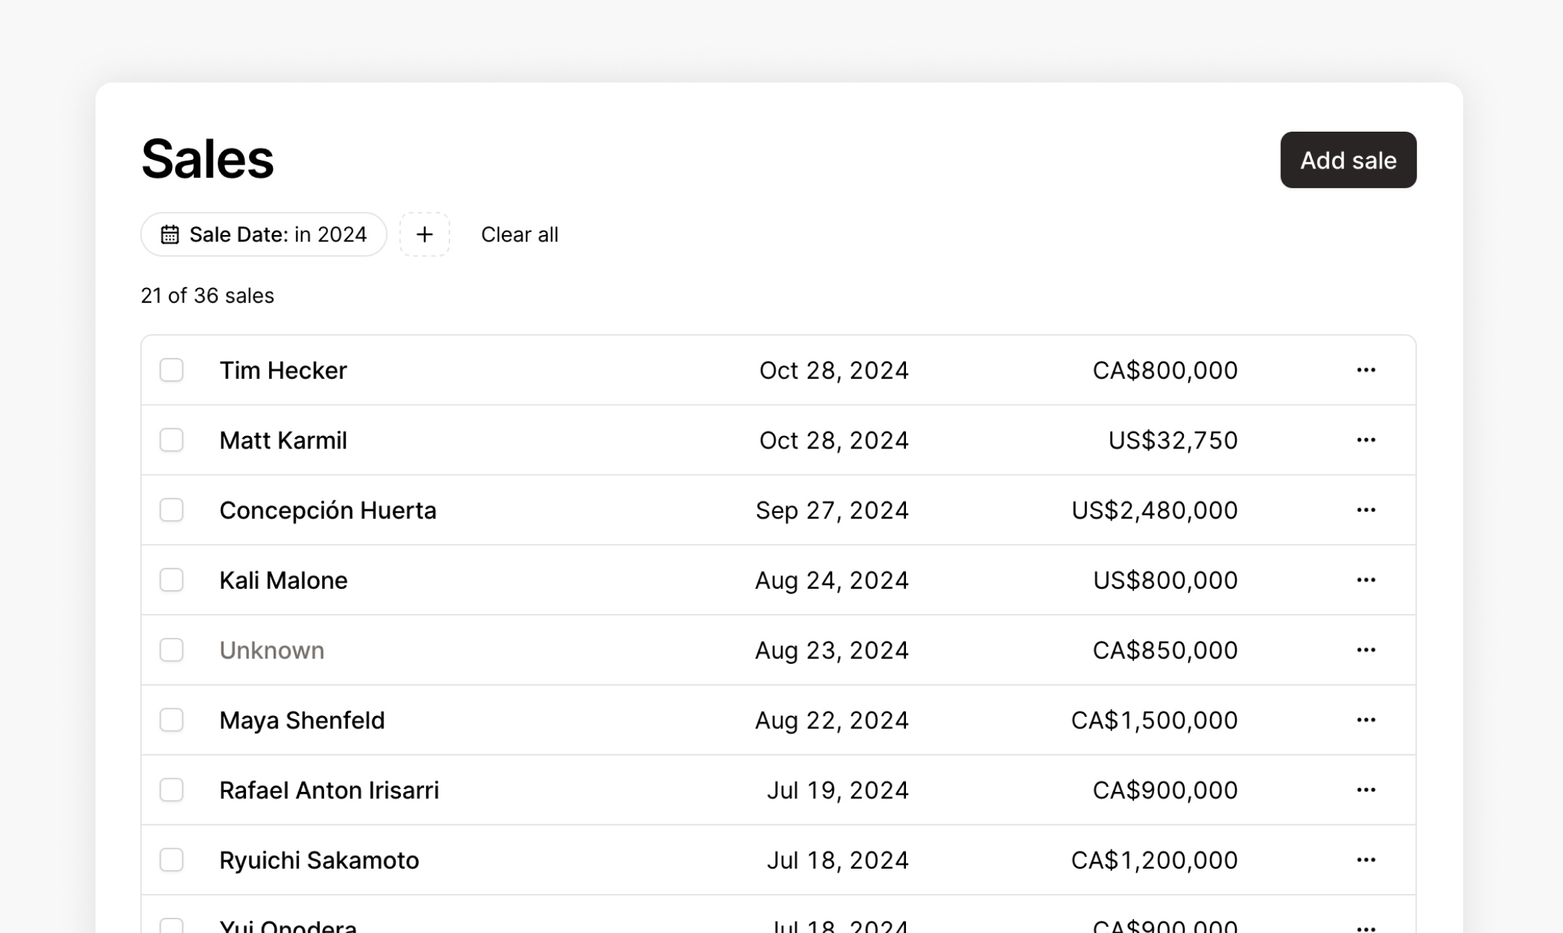
Task: Check the Rafael Anton Irisarri row
Action: click(171, 790)
